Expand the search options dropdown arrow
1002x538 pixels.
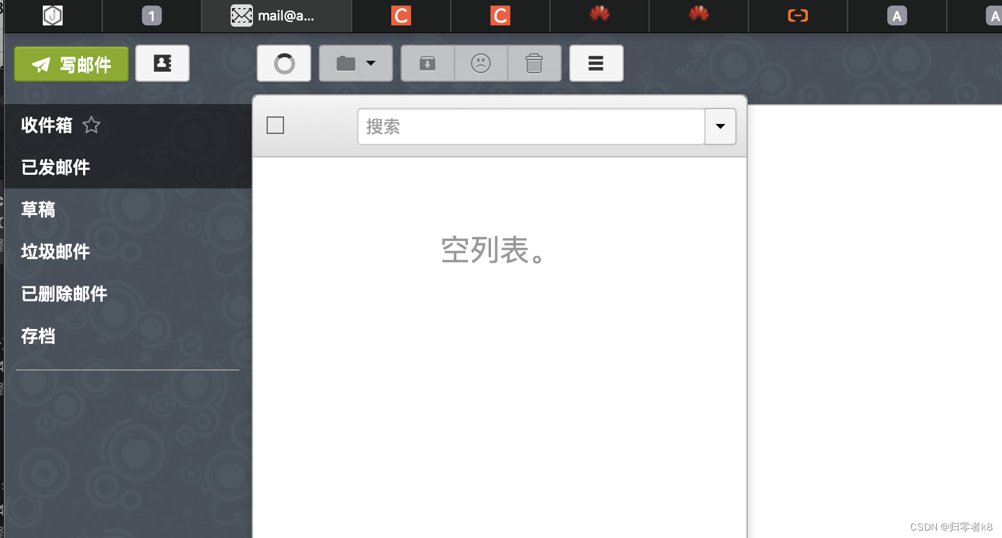(720, 126)
